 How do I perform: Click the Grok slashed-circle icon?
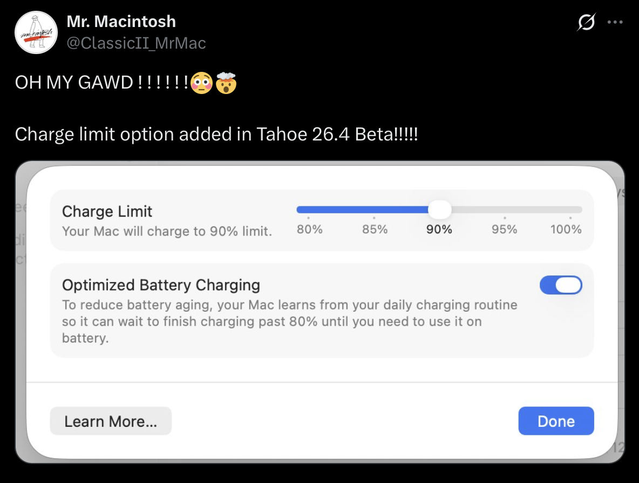coord(587,22)
